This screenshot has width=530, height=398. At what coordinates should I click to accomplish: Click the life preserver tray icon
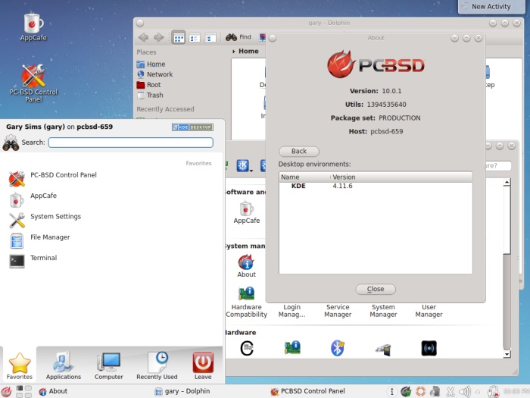coord(420,392)
